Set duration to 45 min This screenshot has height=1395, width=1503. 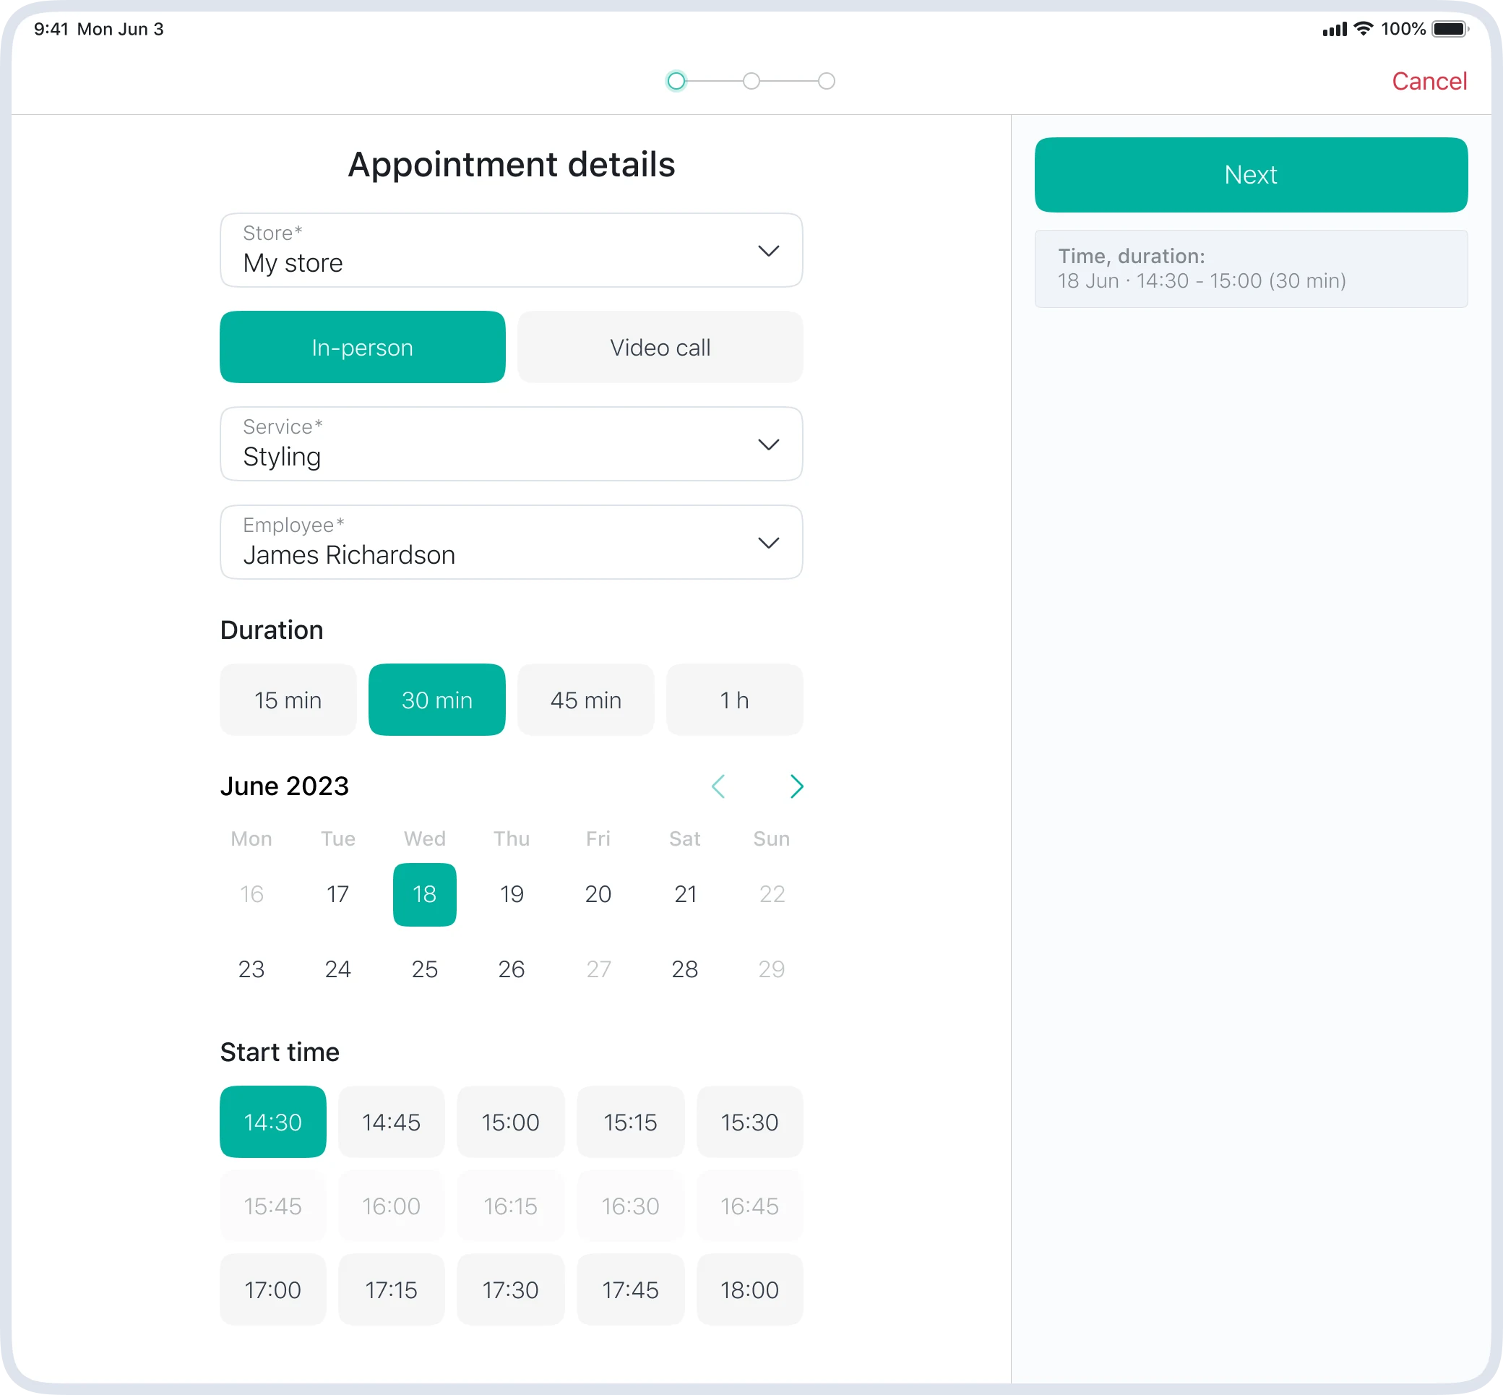(x=585, y=700)
